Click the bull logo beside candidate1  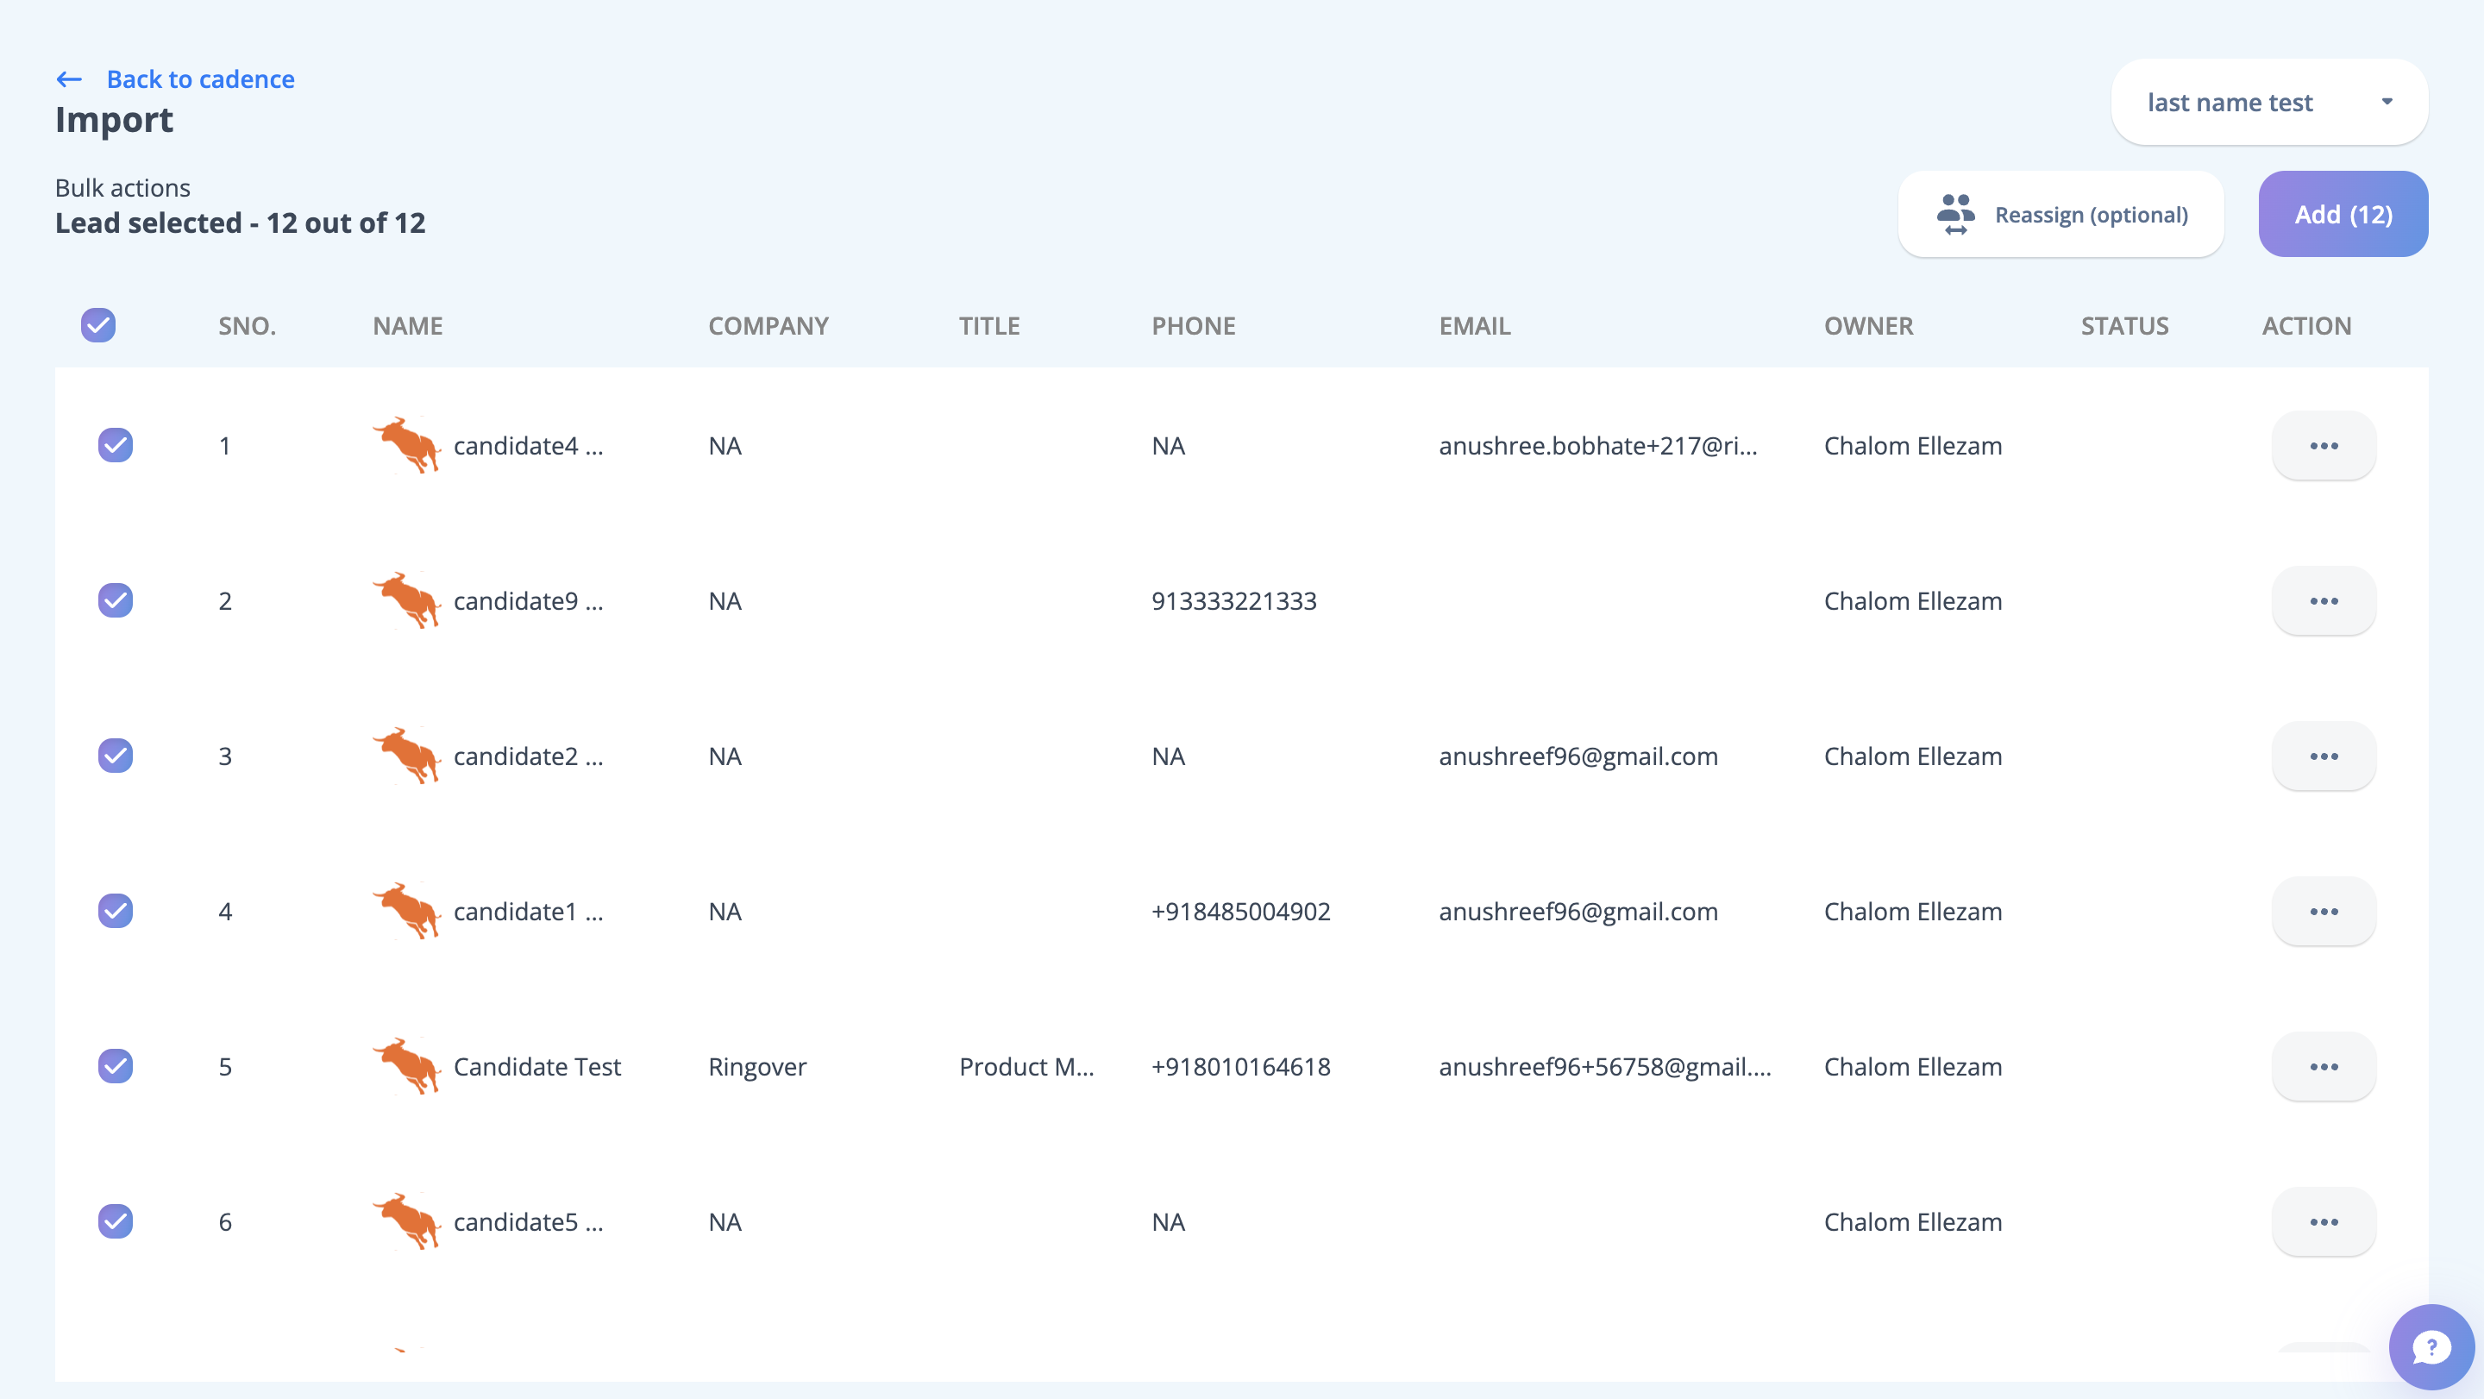407,911
